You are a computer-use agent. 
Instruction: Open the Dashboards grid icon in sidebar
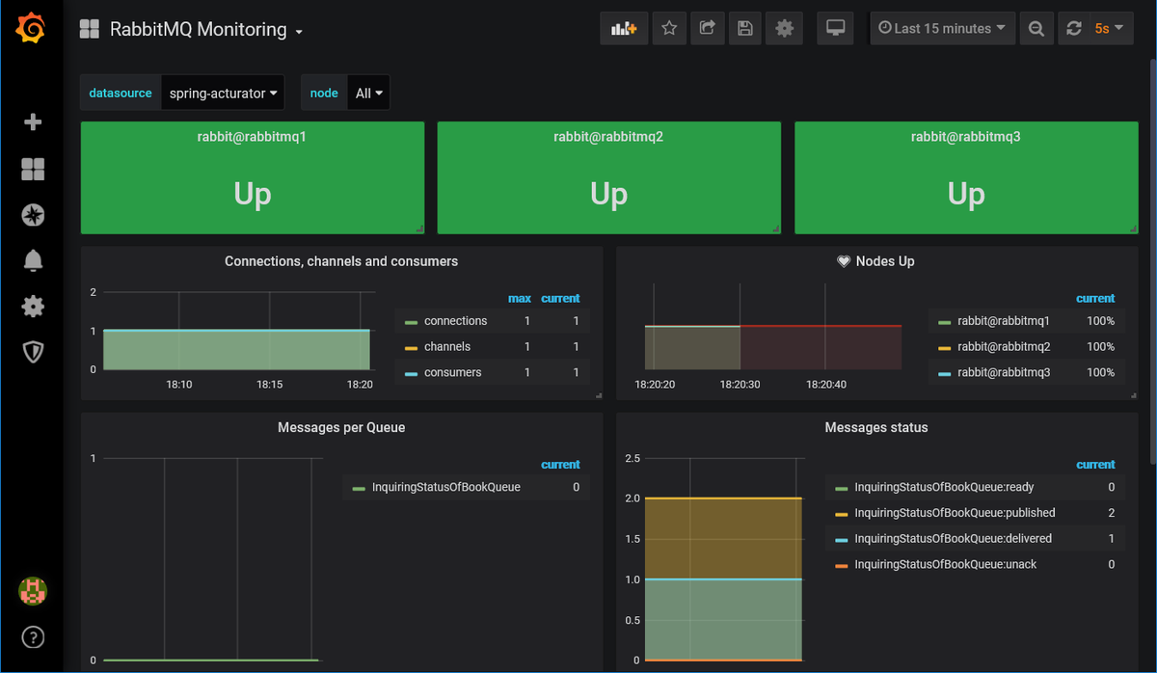(33, 170)
